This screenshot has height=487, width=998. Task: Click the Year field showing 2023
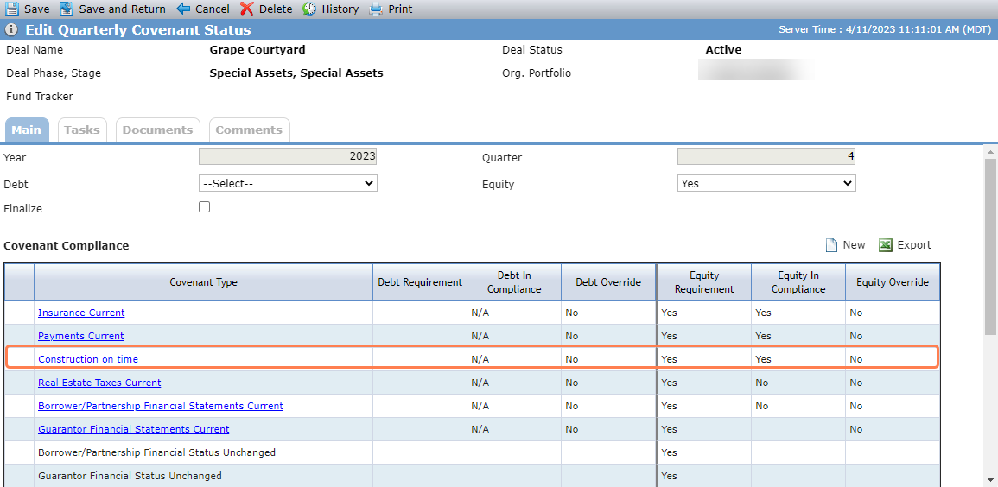tap(288, 156)
